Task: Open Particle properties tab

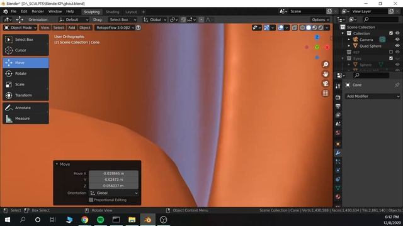Action: pyautogui.click(x=338, y=162)
